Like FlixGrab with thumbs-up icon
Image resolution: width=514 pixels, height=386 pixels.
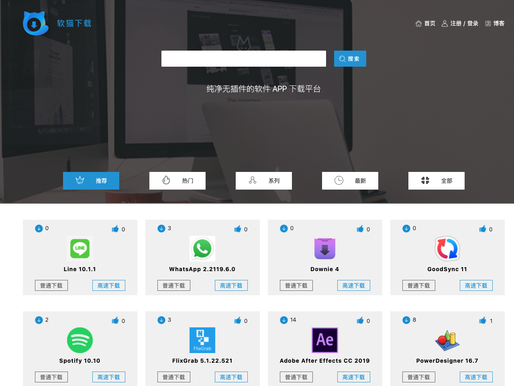(x=238, y=320)
